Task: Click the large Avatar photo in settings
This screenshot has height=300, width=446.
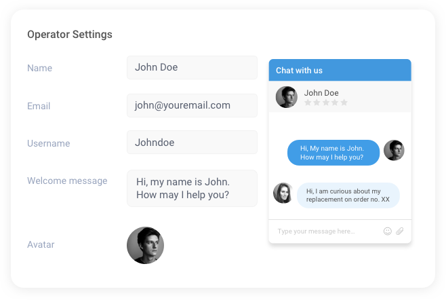Action: 145,245
